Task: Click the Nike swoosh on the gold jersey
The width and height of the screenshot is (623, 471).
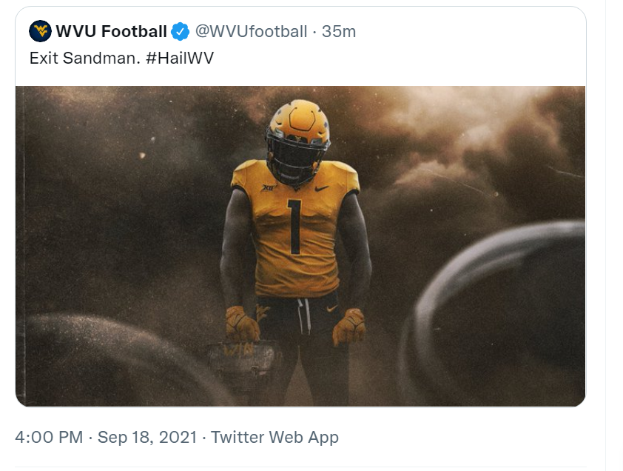Action: [322, 188]
